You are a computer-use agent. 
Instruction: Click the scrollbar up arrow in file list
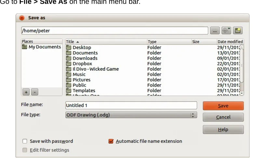(x=242, y=47)
